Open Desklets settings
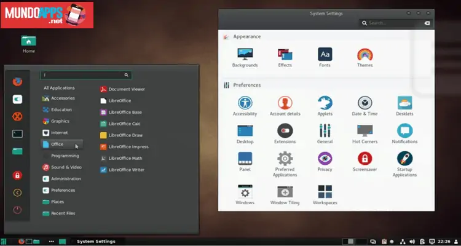The image size is (461, 246). (x=404, y=106)
